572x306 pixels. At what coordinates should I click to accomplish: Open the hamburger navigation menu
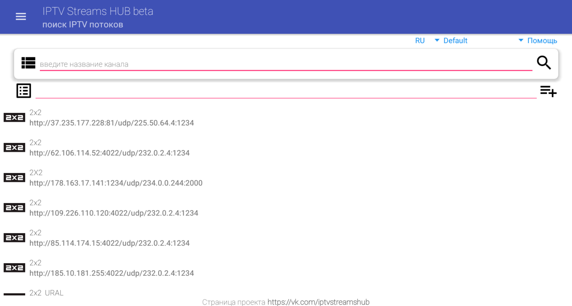[x=21, y=16]
